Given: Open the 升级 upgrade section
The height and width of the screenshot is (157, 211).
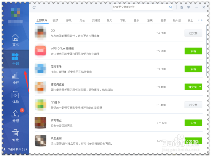Looking at the screenshot, I should [15, 116].
